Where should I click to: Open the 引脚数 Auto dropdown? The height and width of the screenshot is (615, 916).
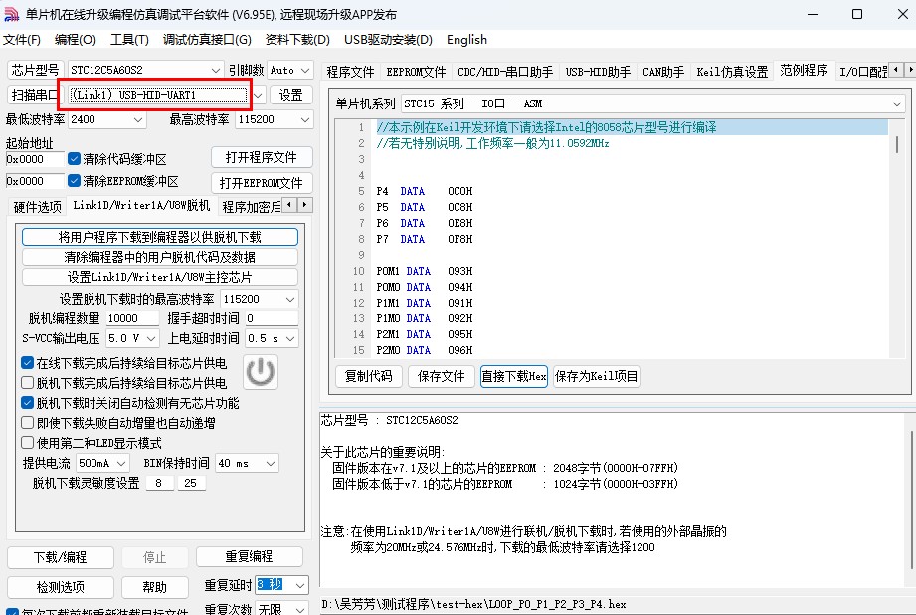pyautogui.click(x=289, y=70)
